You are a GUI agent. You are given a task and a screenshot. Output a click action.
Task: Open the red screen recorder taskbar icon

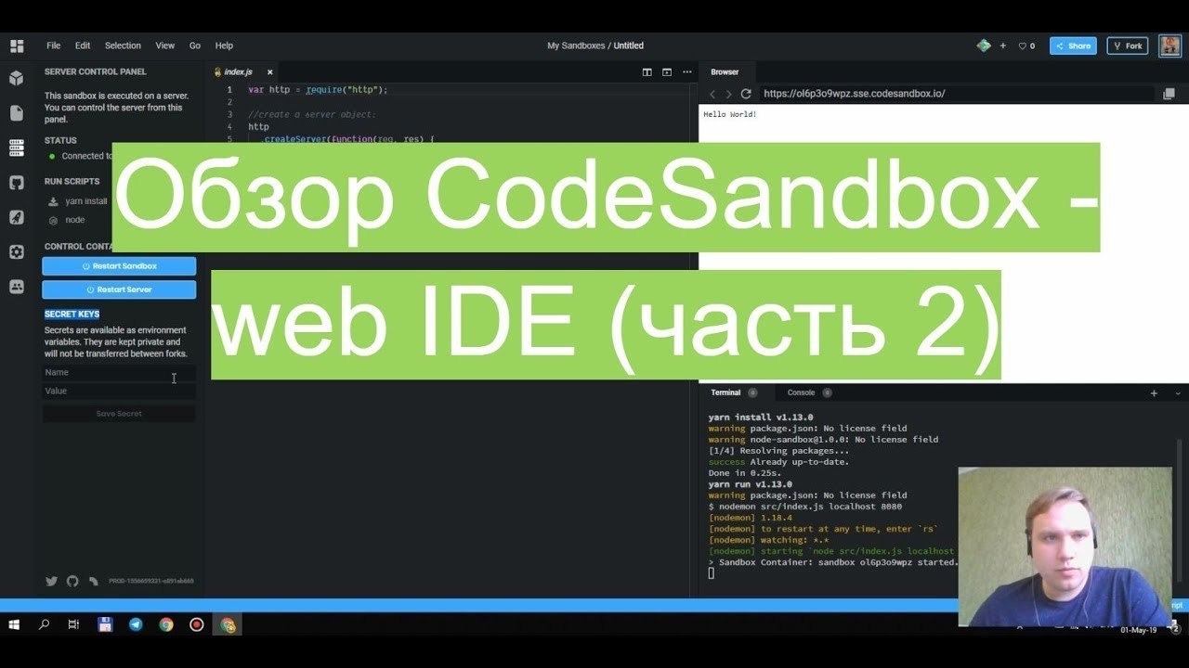(197, 624)
